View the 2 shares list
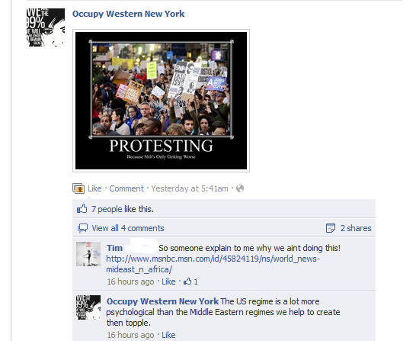This screenshot has height=341, width=416. 356,228
